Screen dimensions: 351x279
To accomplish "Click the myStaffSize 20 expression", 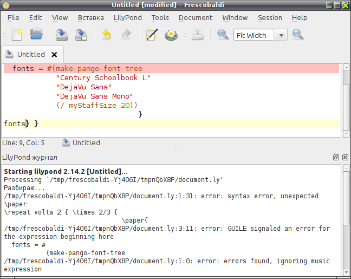I will point(96,105).
